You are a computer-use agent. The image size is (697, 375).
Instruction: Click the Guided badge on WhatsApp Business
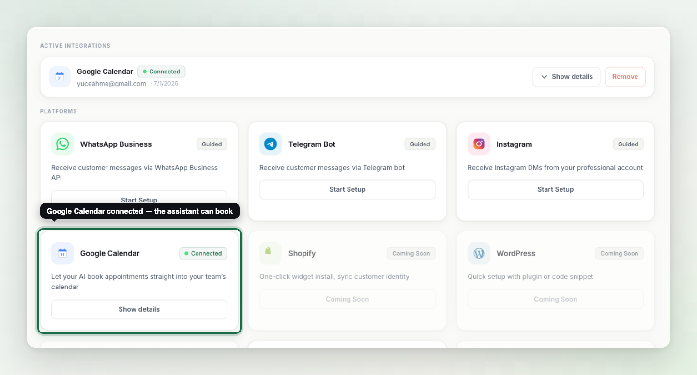click(212, 144)
